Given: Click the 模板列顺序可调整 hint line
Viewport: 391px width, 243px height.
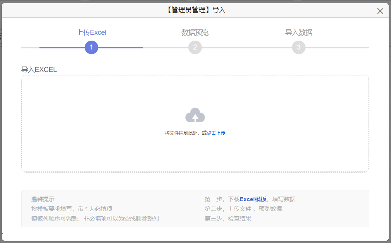Looking at the screenshot, I should 95,219.
